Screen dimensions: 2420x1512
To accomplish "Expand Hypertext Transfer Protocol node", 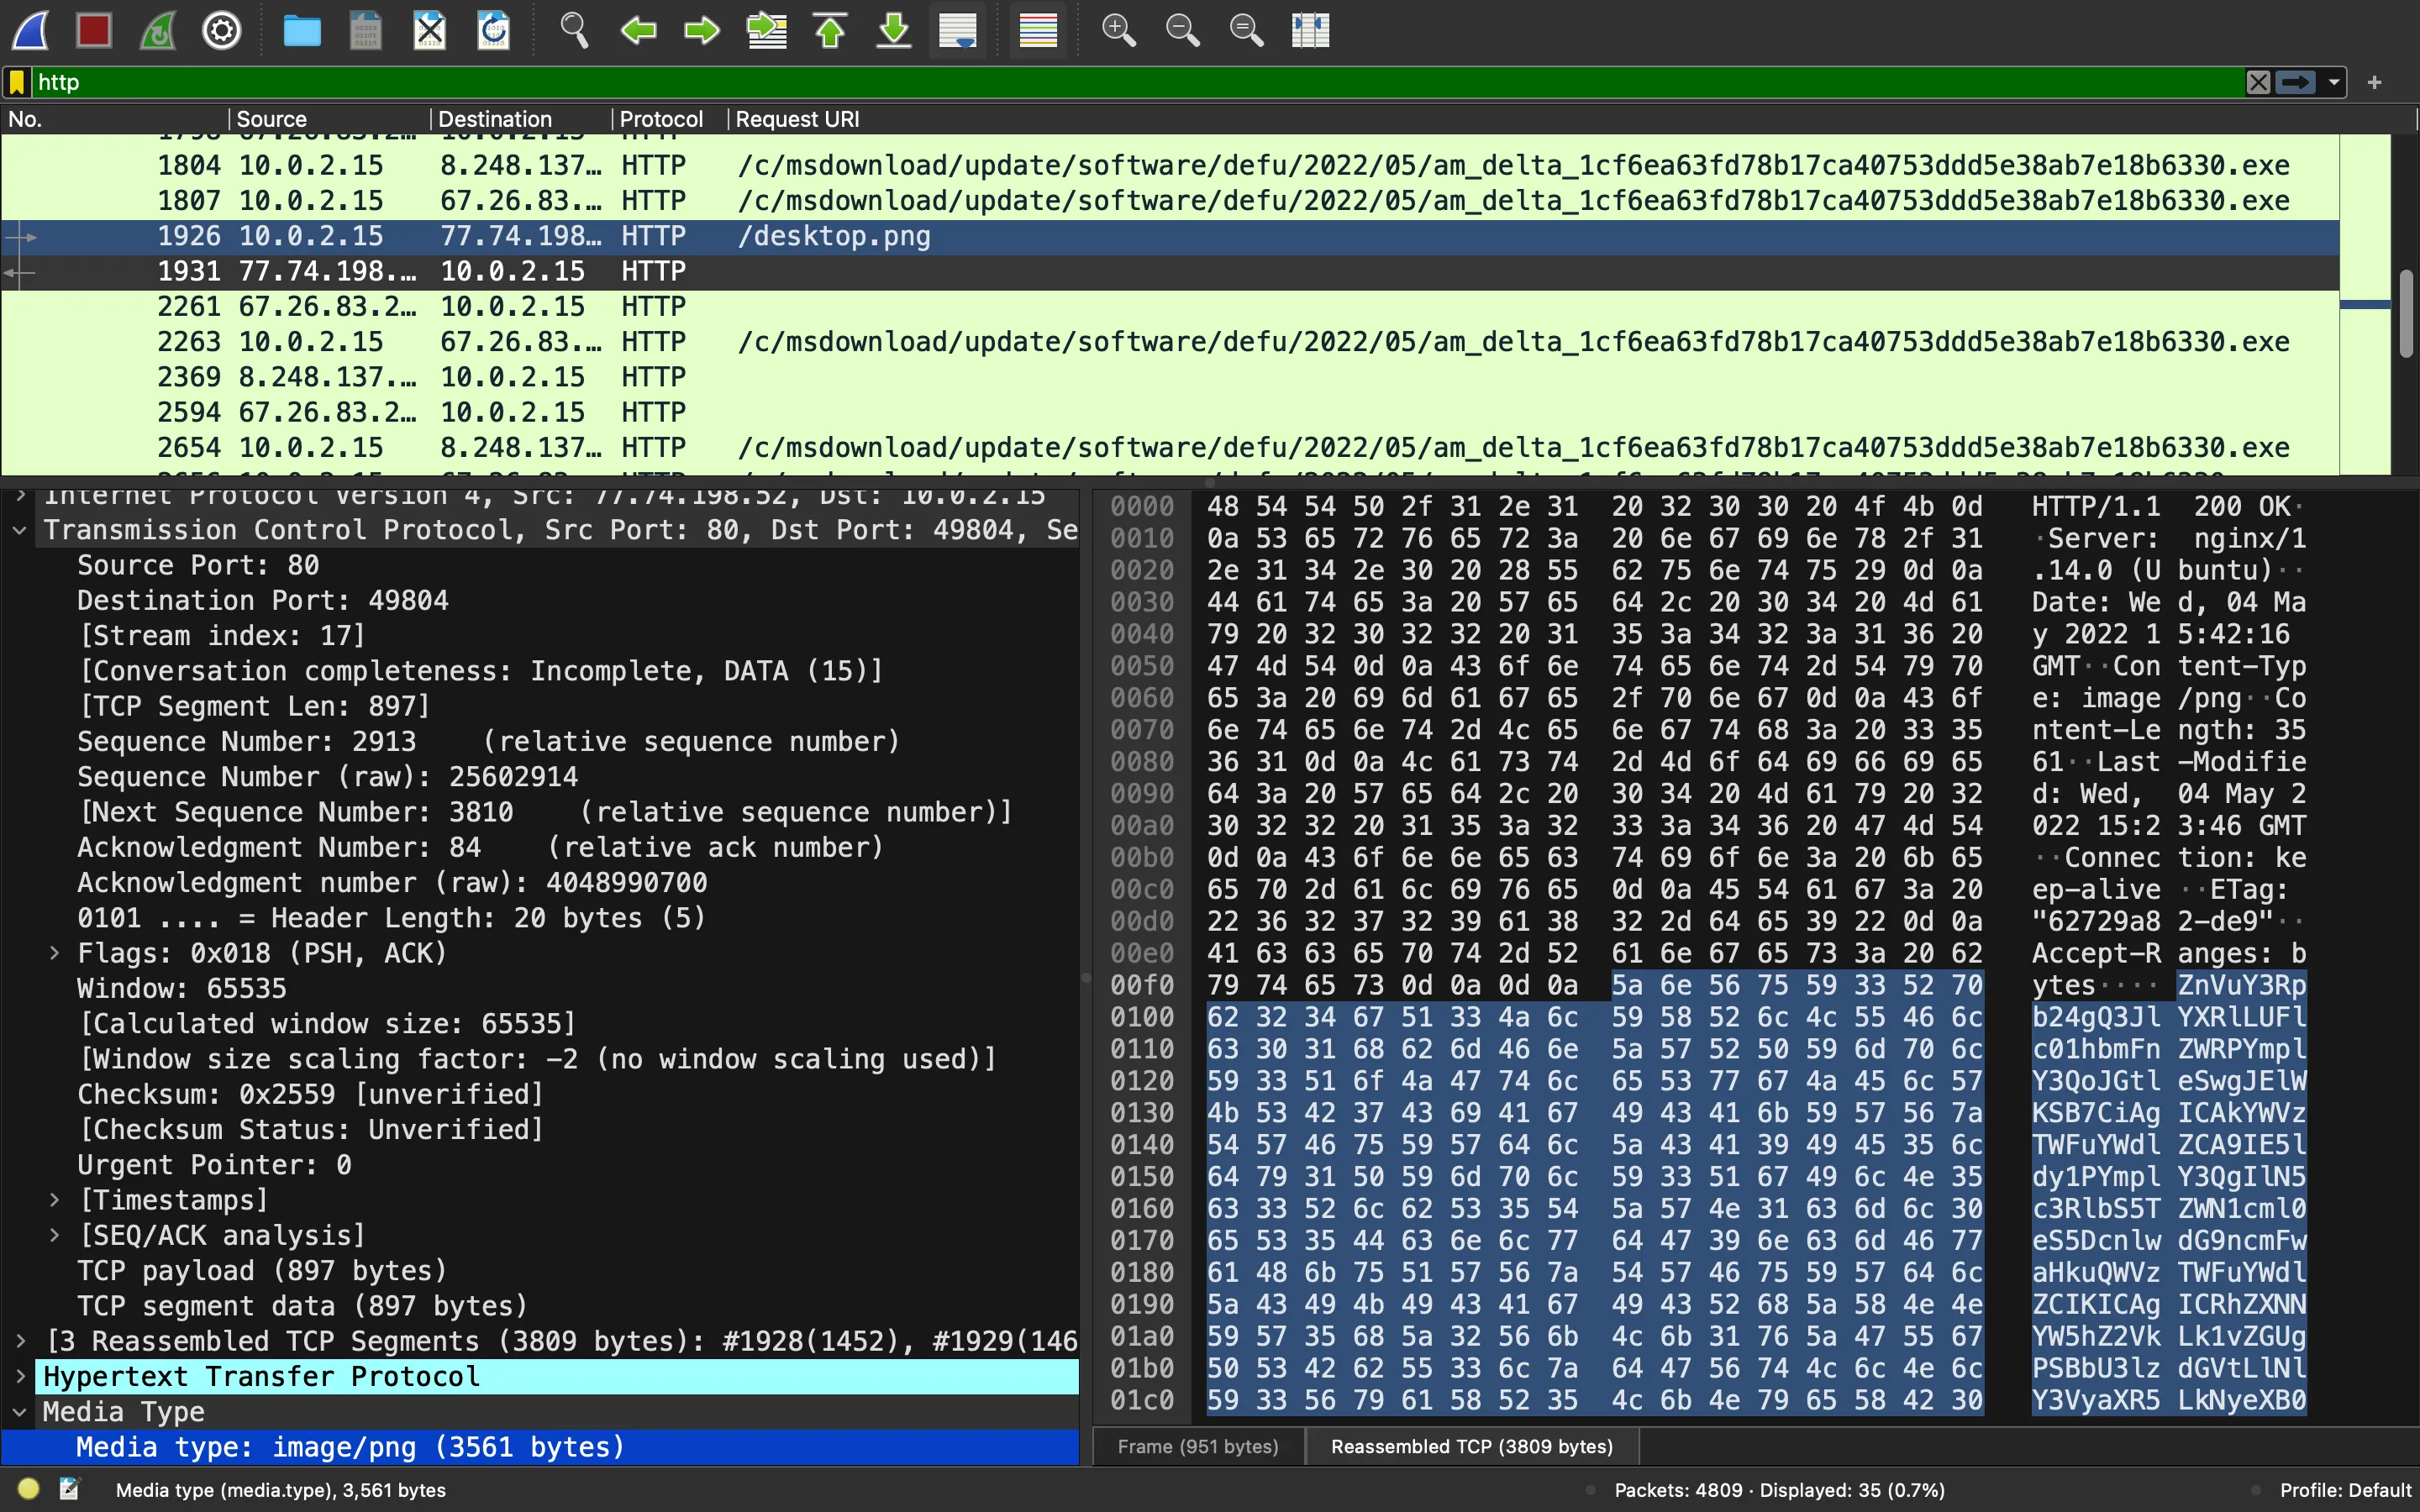I will click(x=20, y=1377).
